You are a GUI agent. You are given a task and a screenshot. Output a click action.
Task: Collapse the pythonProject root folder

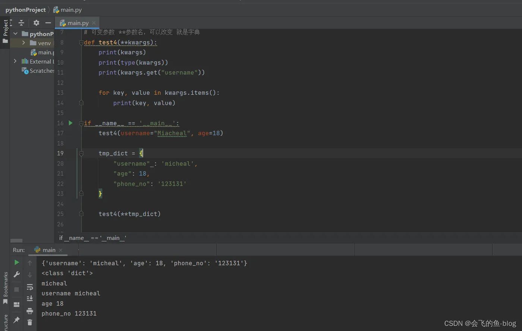pos(15,34)
